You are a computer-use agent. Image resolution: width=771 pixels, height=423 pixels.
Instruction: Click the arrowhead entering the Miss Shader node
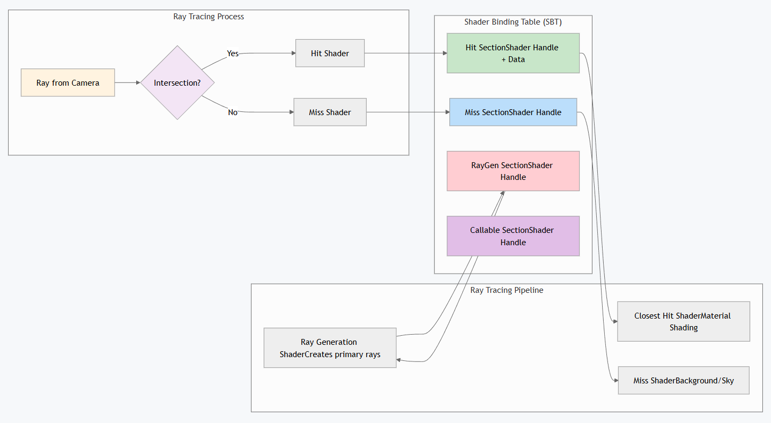(x=291, y=112)
